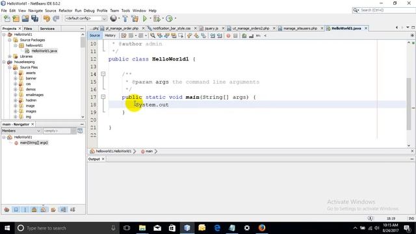Open the File menu

click(4, 10)
